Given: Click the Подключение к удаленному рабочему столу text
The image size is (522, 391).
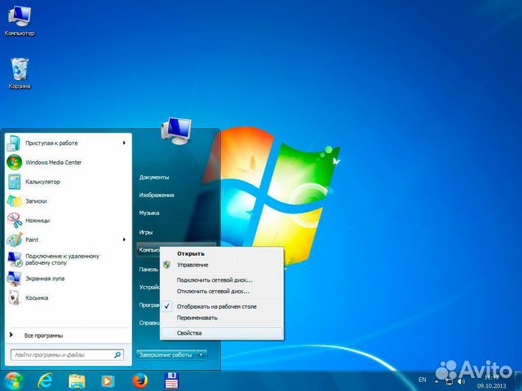Looking at the screenshot, I should (62, 259).
